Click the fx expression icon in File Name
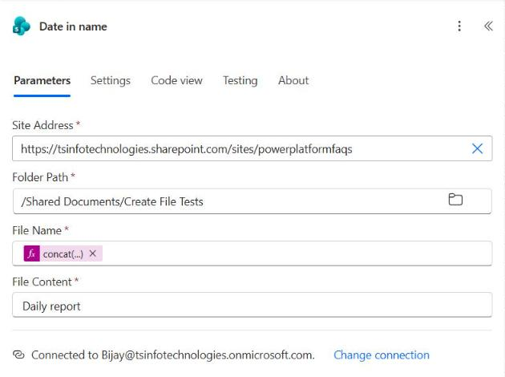 point(31,253)
